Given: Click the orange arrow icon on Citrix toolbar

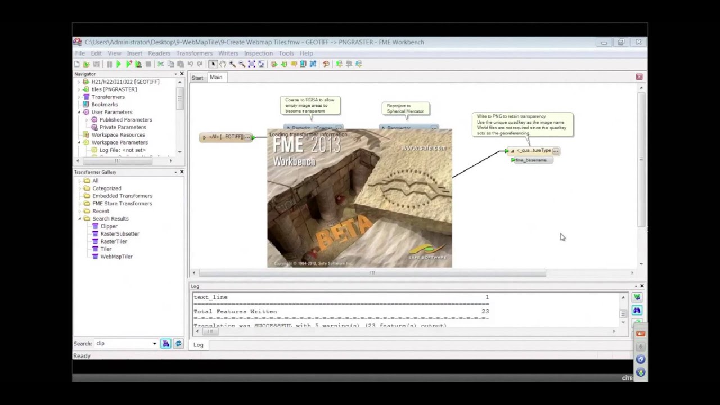Looking at the screenshot, I should [x=641, y=334].
